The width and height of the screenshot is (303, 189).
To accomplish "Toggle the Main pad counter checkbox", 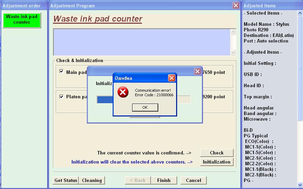I will click(61, 71).
